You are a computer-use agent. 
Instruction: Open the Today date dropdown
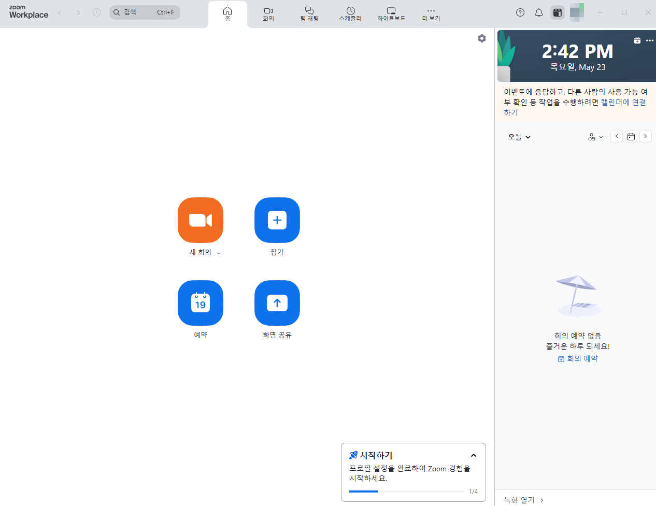coord(519,136)
